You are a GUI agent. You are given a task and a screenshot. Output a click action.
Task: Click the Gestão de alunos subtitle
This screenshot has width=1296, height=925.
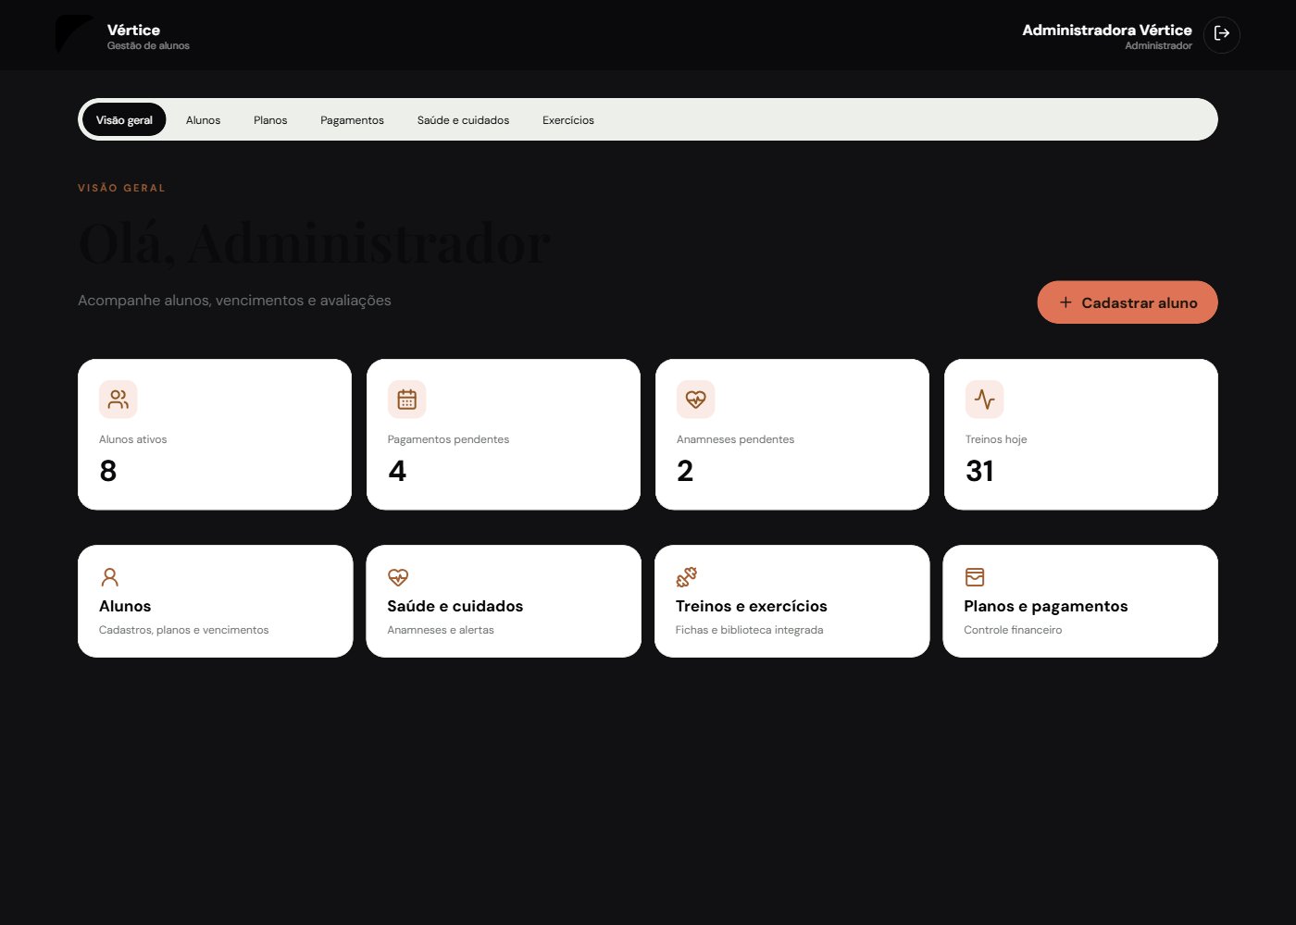[x=148, y=45]
